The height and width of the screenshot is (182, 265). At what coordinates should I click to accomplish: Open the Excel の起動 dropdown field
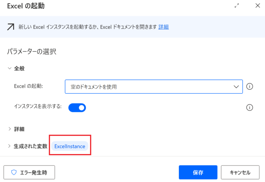154,86
